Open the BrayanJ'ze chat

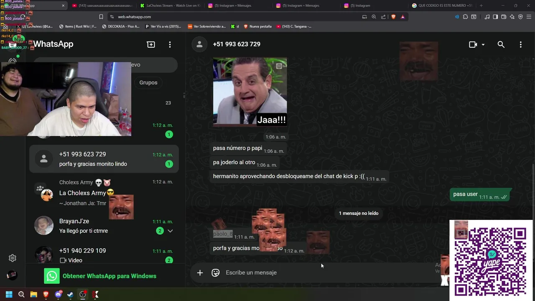104,226
